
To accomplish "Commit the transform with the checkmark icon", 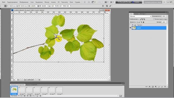I will pos(110,6).
